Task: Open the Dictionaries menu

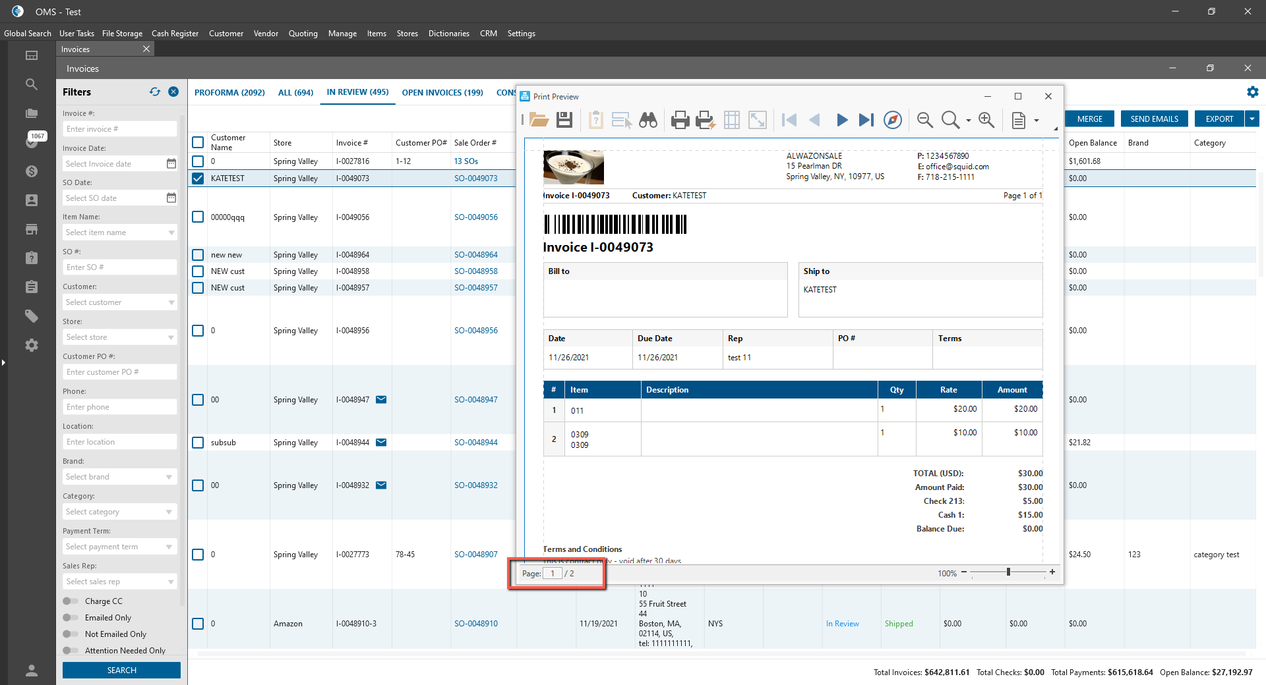Action: [448, 34]
